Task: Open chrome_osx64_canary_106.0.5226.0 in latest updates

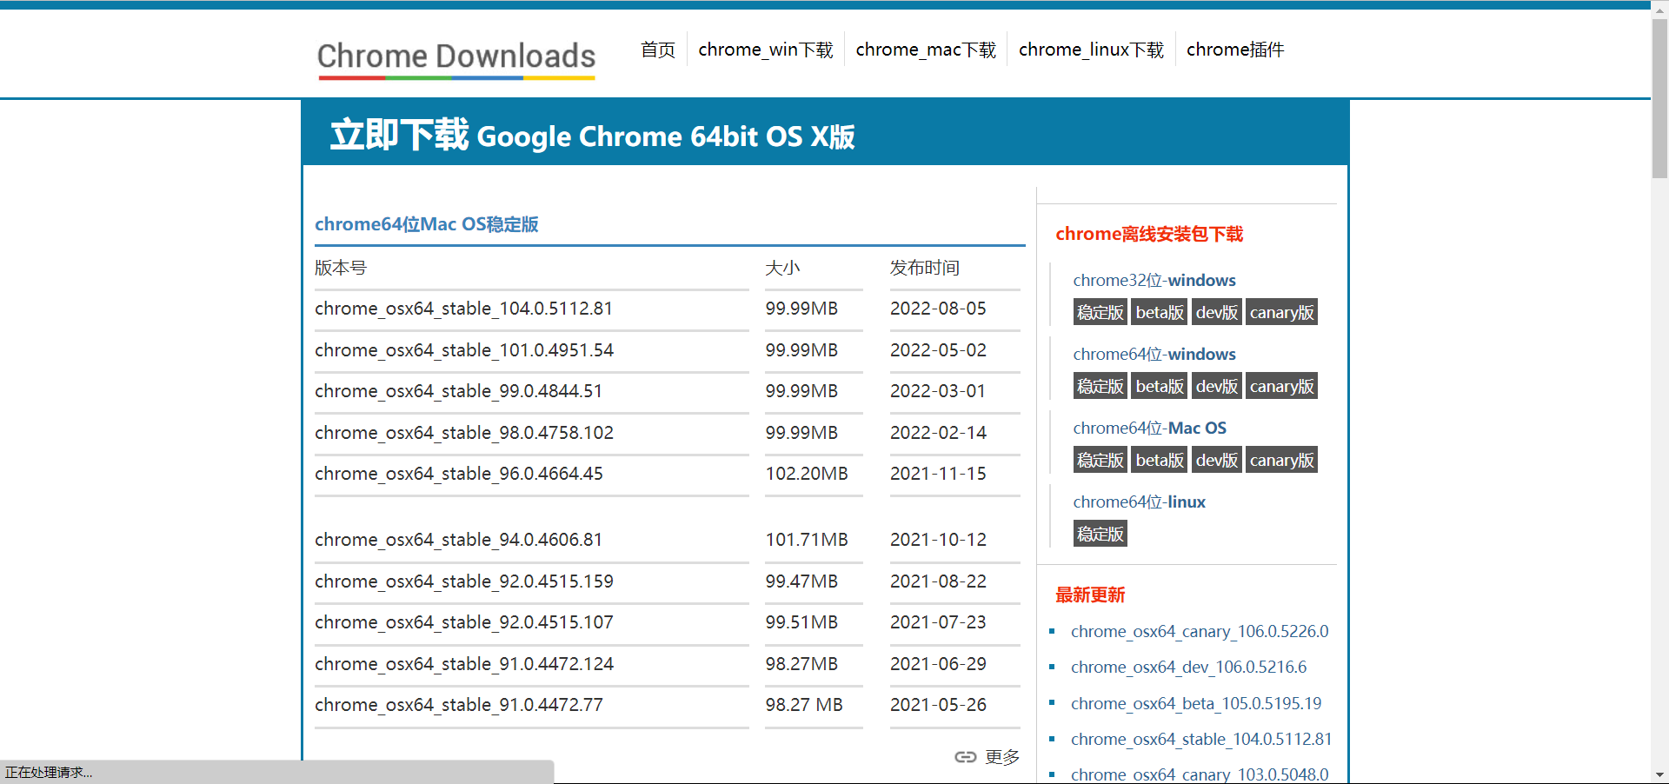Action: pos(1200,631)
